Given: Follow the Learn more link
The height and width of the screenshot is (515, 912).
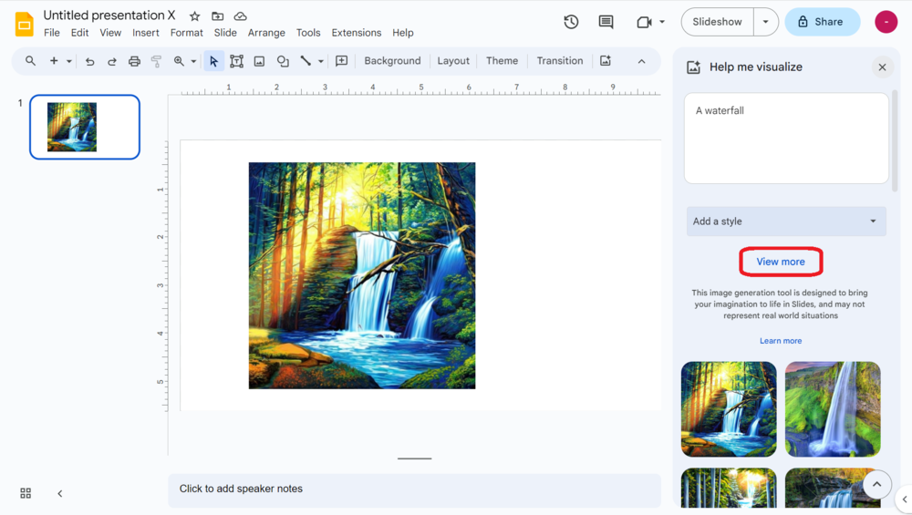Looking at the screenshot, I should (x=781, y=341).
